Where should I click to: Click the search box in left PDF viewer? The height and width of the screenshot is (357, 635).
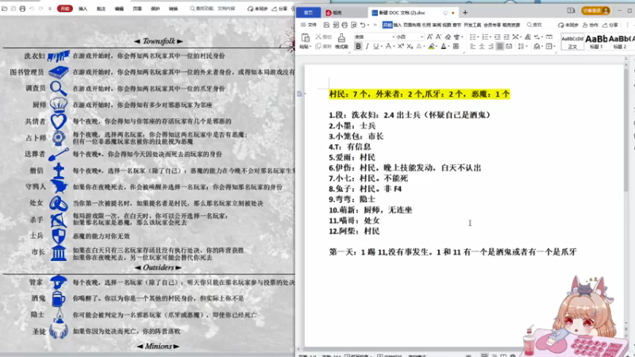pyautogui.click(x=213, y=9)
